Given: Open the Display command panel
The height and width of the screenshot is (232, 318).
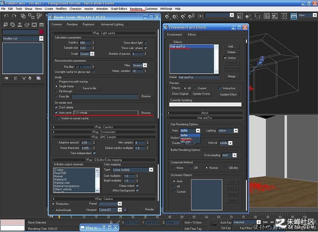Looking at the screenshot, I should (x=34, y=25).
